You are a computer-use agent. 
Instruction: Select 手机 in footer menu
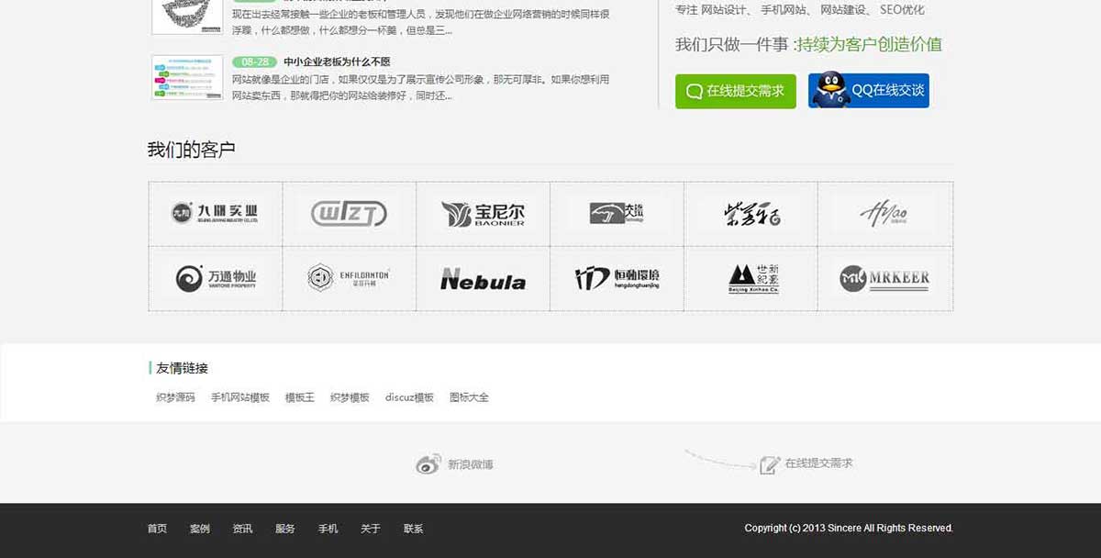coord(328,529)
